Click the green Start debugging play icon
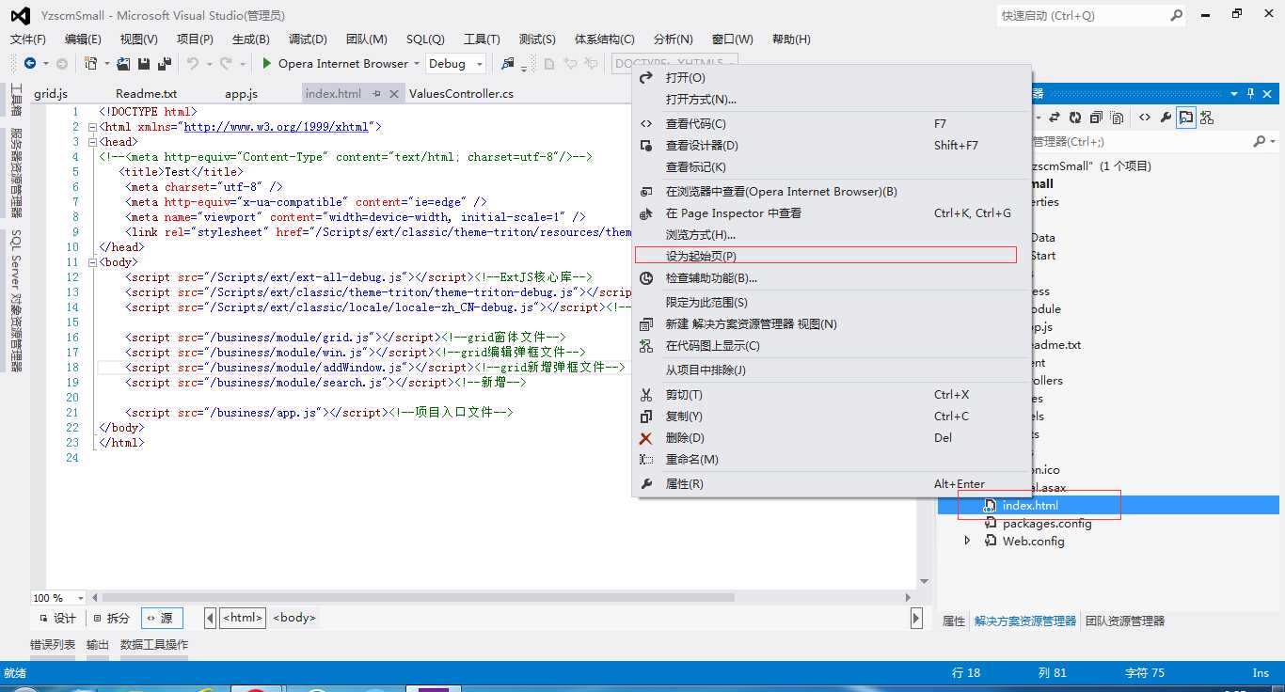1285x692 pixels. tap(267, 63)
